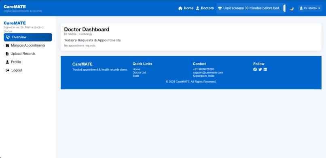
Task: Click "Signed in as: Dr. Mehta (doctor)" text
Action: pos(23,27)
